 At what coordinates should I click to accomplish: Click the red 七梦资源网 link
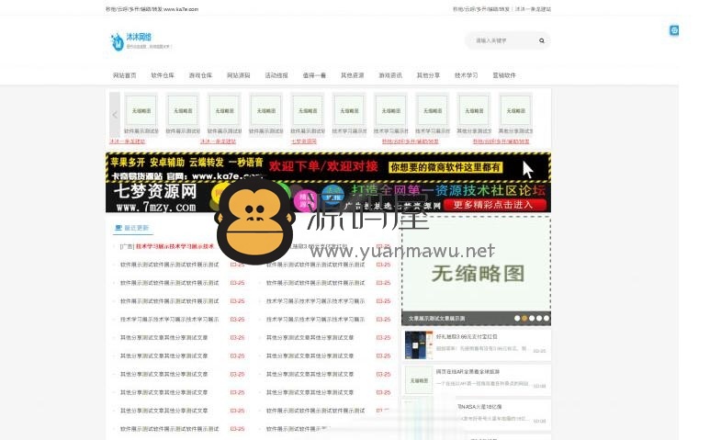[x=304, y=141]
